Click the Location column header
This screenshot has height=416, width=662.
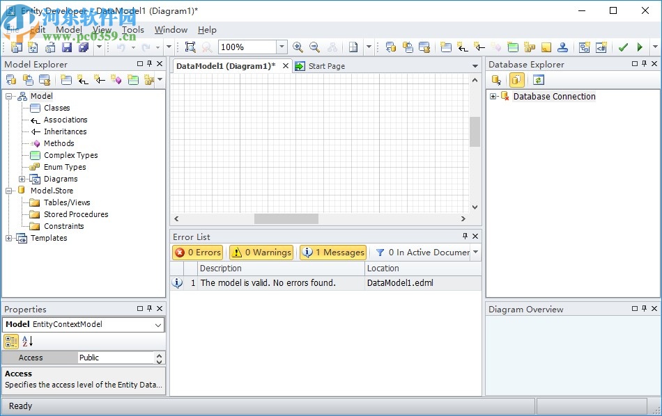pyautogui.click(x=423, y=269)
